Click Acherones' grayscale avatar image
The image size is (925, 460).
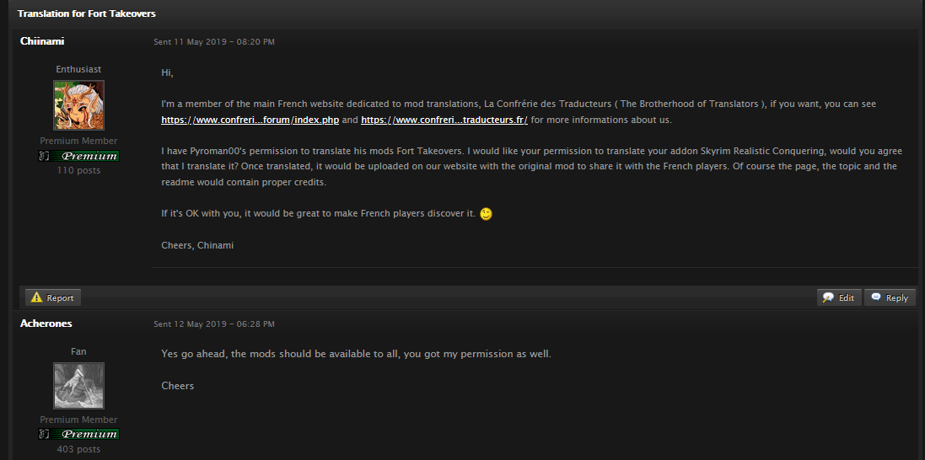click(x=78, y=387)
